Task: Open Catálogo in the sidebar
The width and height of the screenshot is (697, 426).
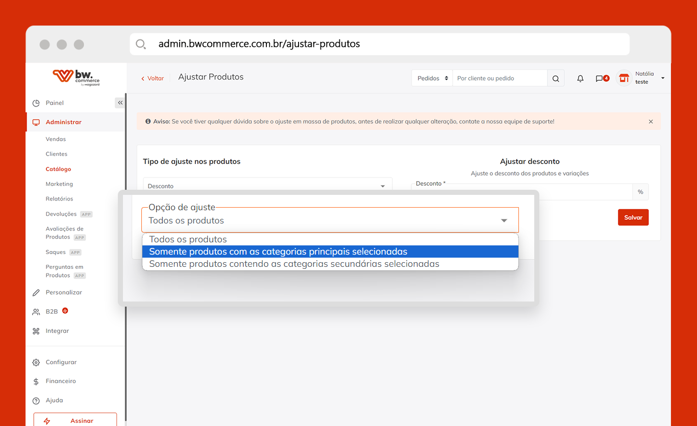Action: tap(58, 169)
